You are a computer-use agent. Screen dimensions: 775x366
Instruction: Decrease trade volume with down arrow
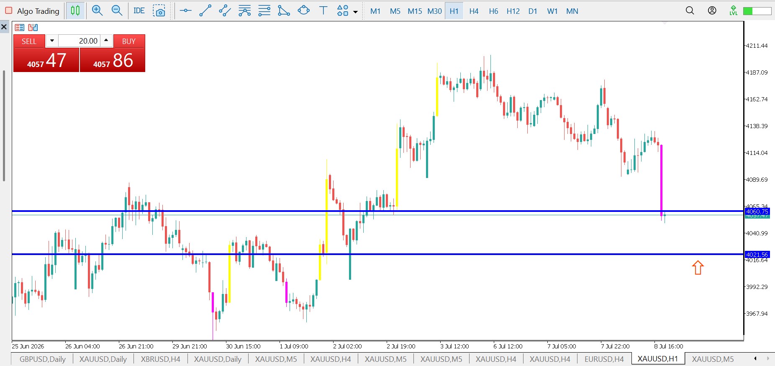(52, 41)
